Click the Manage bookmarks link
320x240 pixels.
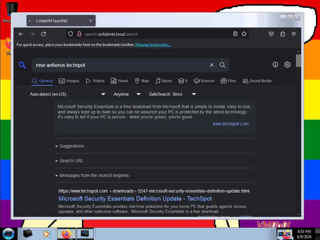[153, 45]
